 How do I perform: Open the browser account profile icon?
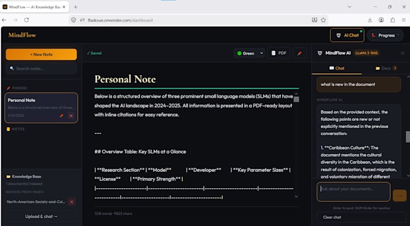(381, 20)
